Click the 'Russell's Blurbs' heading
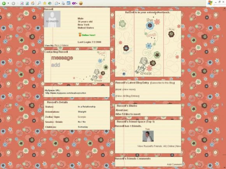 [x=127, y=106]
